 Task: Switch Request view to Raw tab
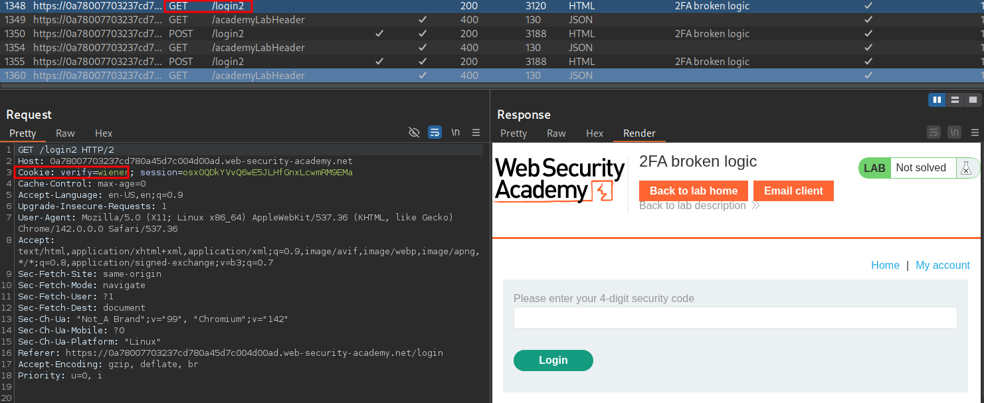[x=65, y=133]
